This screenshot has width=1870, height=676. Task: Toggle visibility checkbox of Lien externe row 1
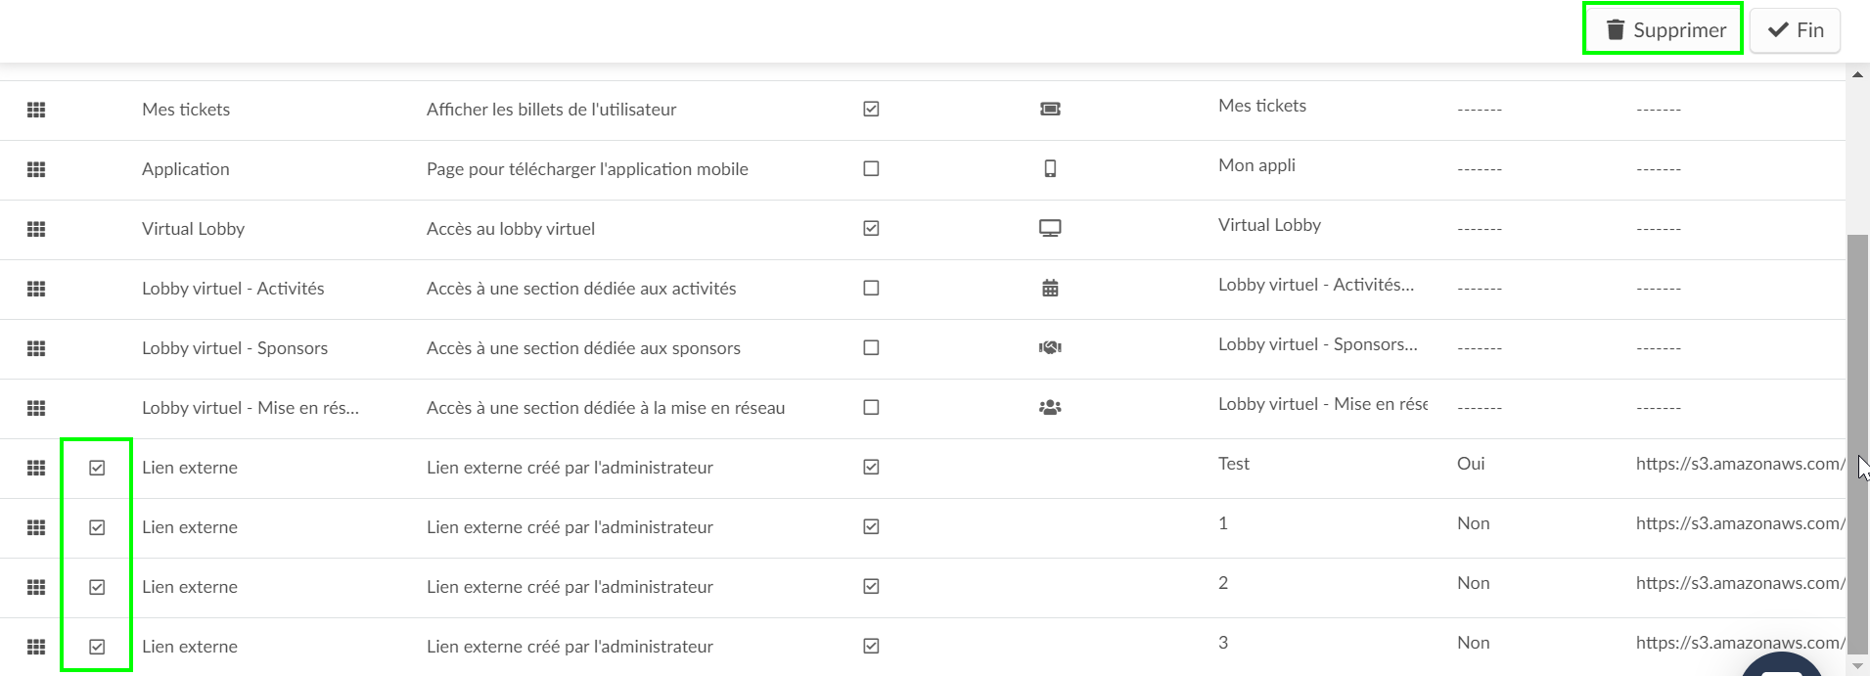pos(871,526)
